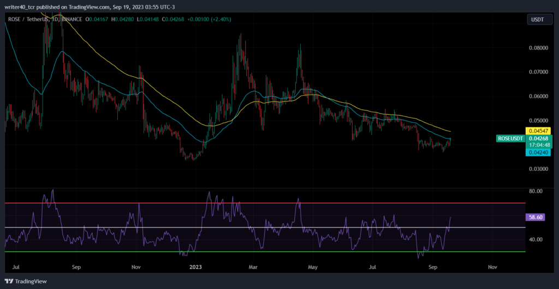
Task: Click the Mar label on time axis
Action: tap(253, 267)
